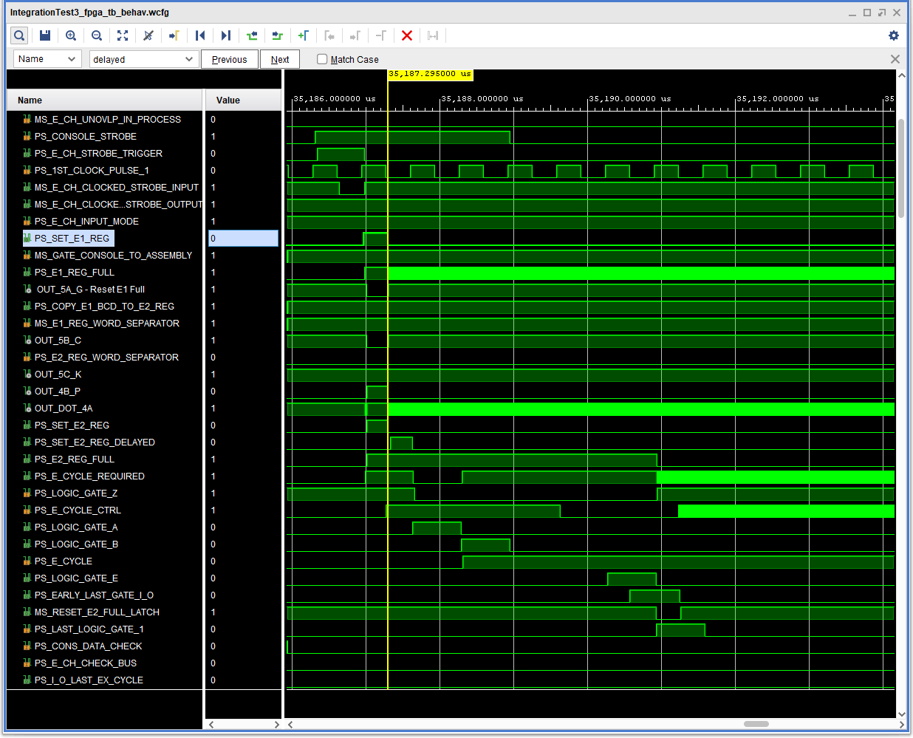Click the Zoom Out magnifier icon
Viewport: 913px width, 738px height.
click(x=97, y=35)
